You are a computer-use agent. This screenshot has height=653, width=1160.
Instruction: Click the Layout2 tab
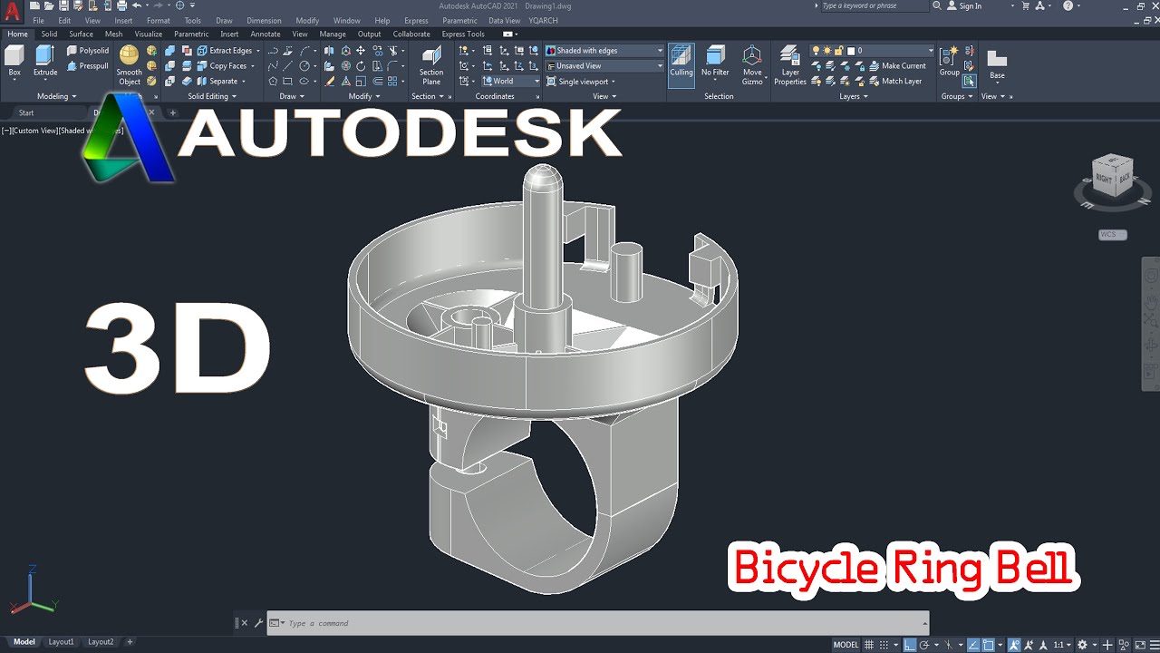click(x=101, y=642)
